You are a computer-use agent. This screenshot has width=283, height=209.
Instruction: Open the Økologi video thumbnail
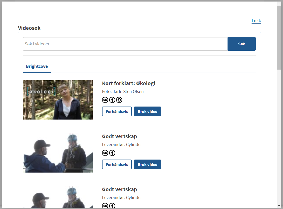click(58, 100)
